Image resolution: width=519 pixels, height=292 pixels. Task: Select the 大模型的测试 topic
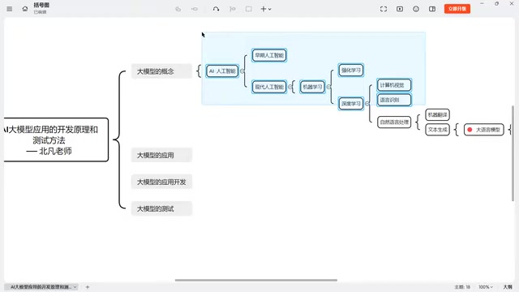coord(161,208)
